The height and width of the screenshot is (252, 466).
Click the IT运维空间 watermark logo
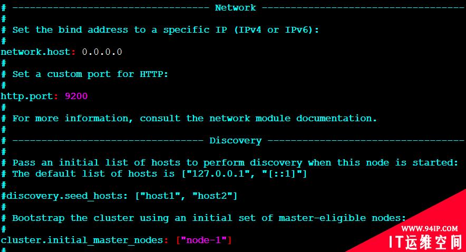(425, 242)
